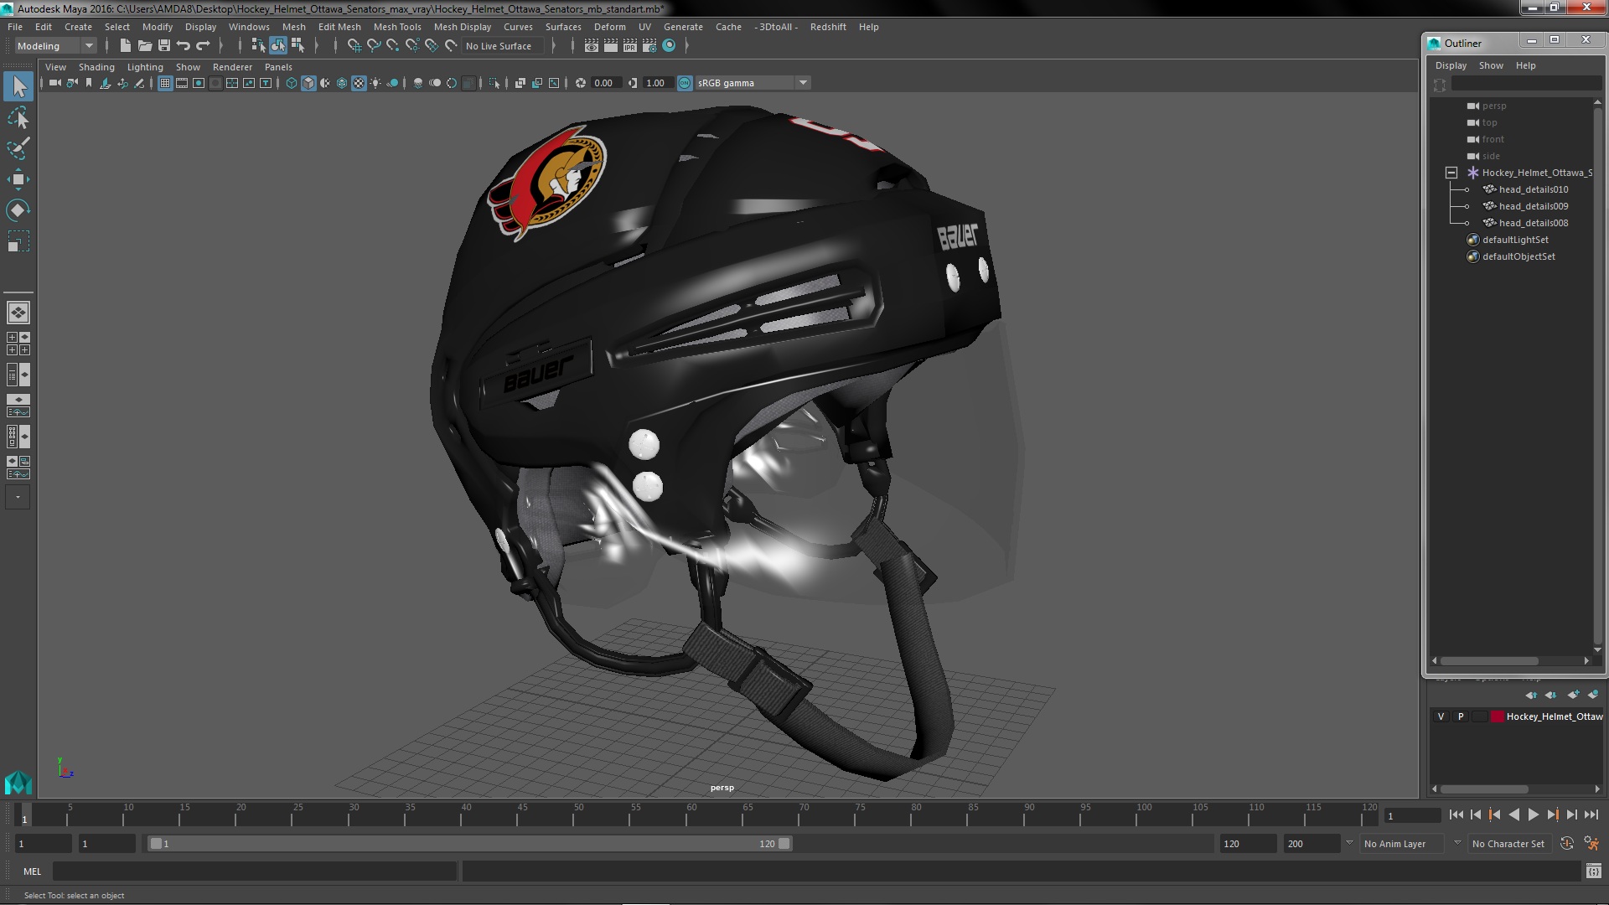Click the Undo arrow icon
Viewport: 1609px width, 905px height.
tap(184, 46)
